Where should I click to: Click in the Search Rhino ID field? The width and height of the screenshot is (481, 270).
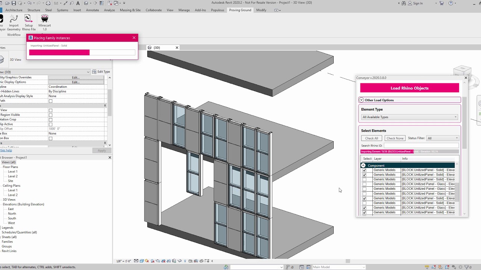pyautogui.click(x=421, y=145)
